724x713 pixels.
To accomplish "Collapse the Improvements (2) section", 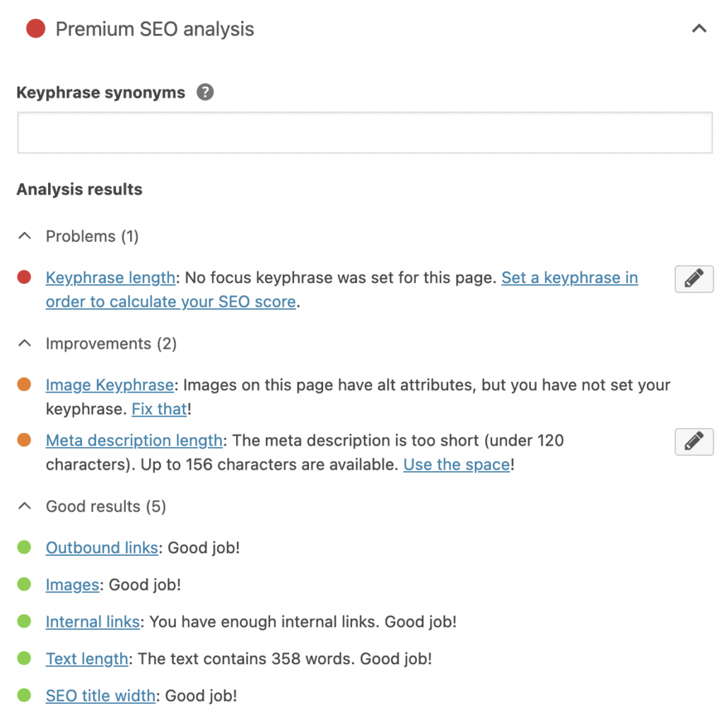I will point(25,344).
